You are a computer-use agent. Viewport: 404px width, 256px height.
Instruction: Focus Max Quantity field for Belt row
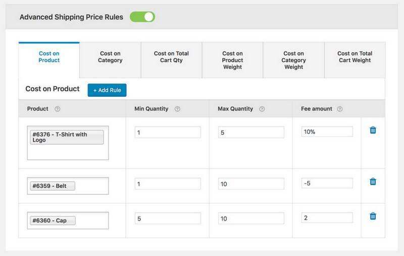[251, 184]
